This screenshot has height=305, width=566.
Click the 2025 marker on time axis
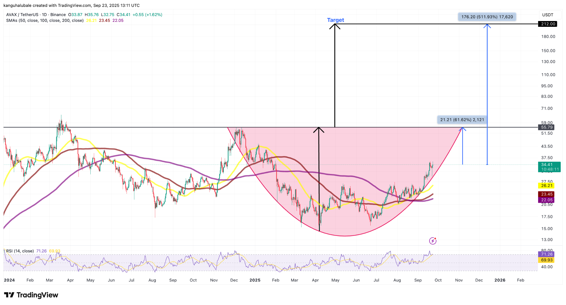pyautogui.click(x=255, y=280)
